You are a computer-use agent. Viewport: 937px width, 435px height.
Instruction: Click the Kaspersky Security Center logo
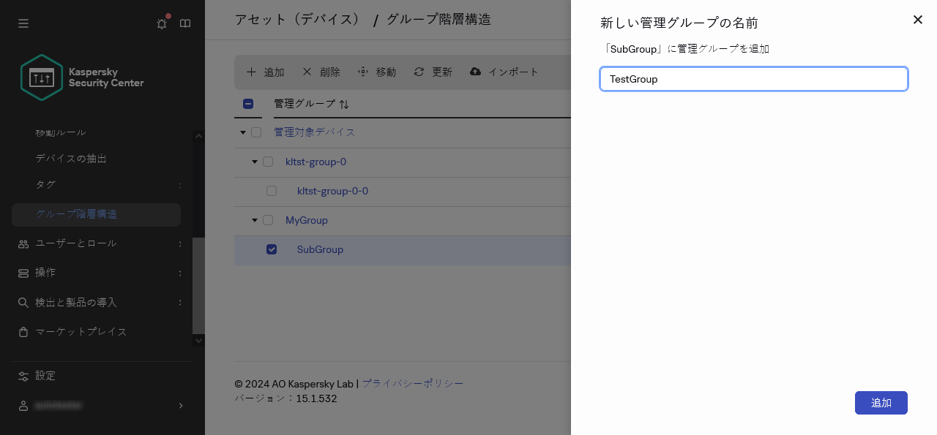click(42, 77)
